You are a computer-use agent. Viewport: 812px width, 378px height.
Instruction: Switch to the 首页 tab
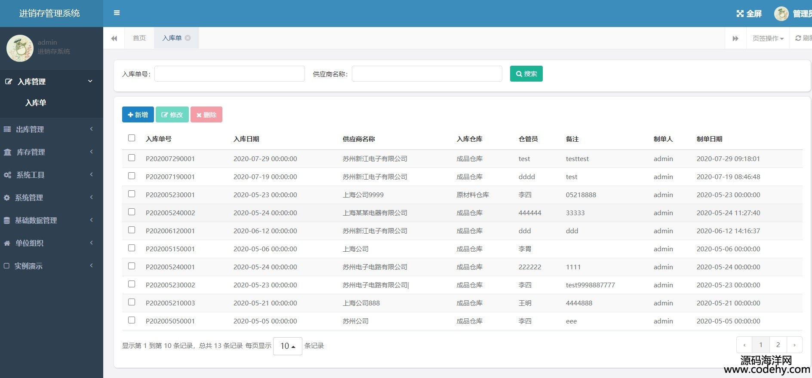[139, 38]
